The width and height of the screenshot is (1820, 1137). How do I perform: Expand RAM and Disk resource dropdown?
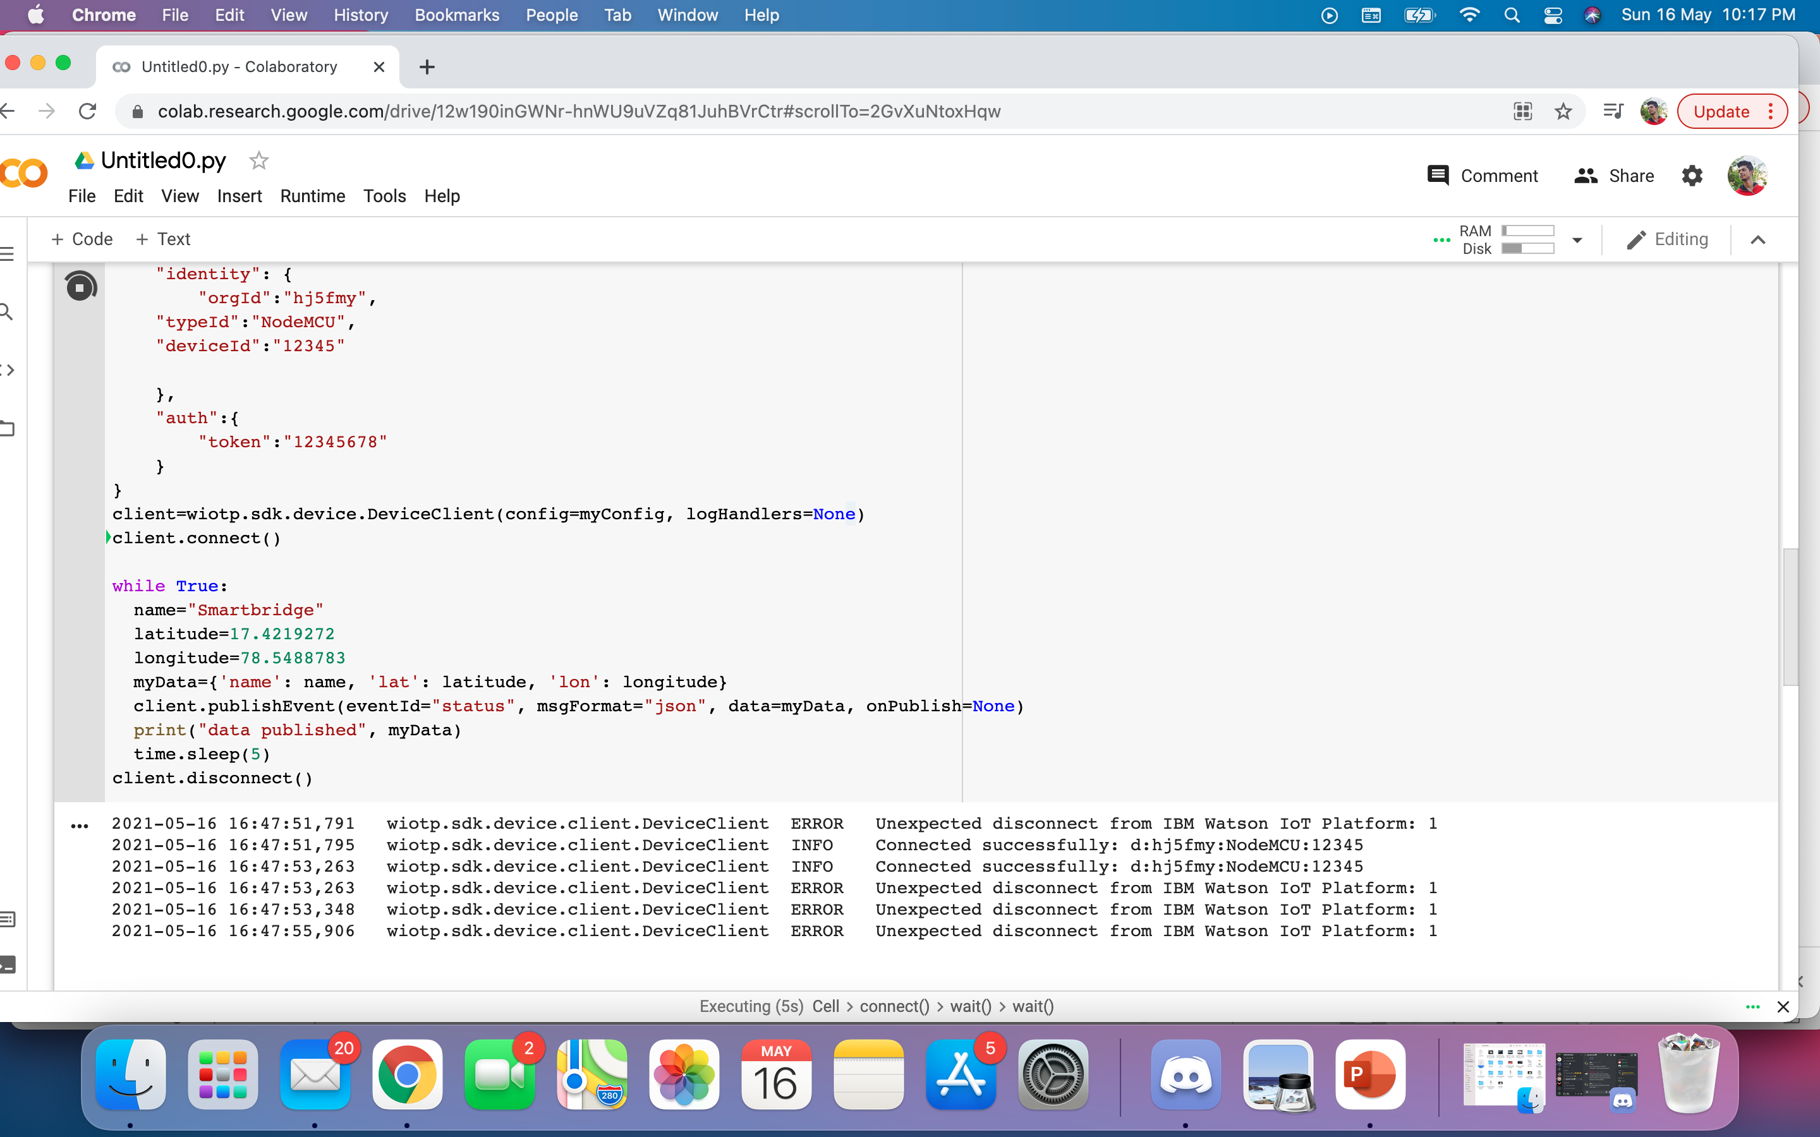pyautogui.click(x=1577, y=240)
